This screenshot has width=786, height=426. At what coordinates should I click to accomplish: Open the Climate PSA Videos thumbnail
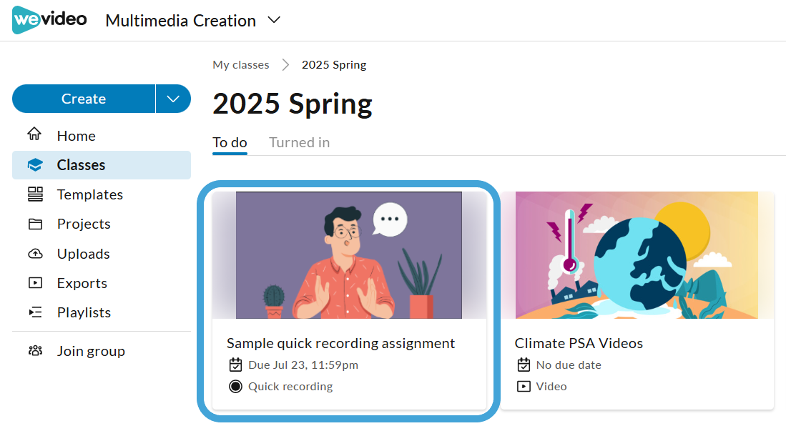pos(637,255)
